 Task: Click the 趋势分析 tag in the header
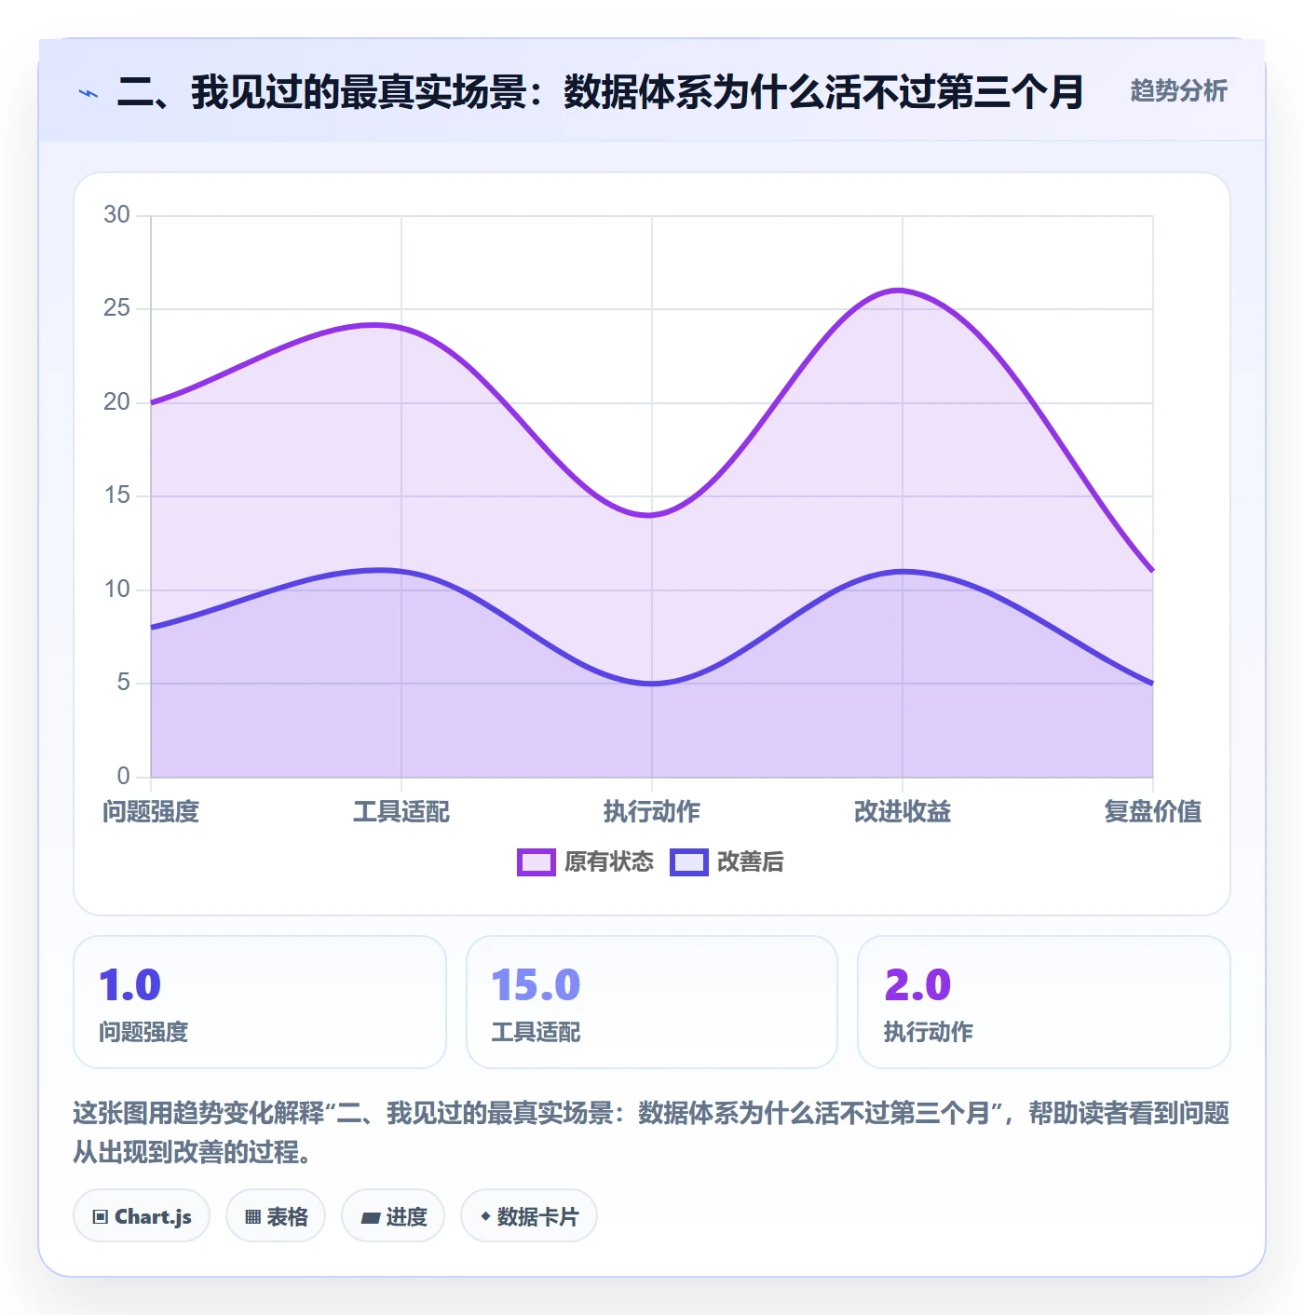[1178, 90]
